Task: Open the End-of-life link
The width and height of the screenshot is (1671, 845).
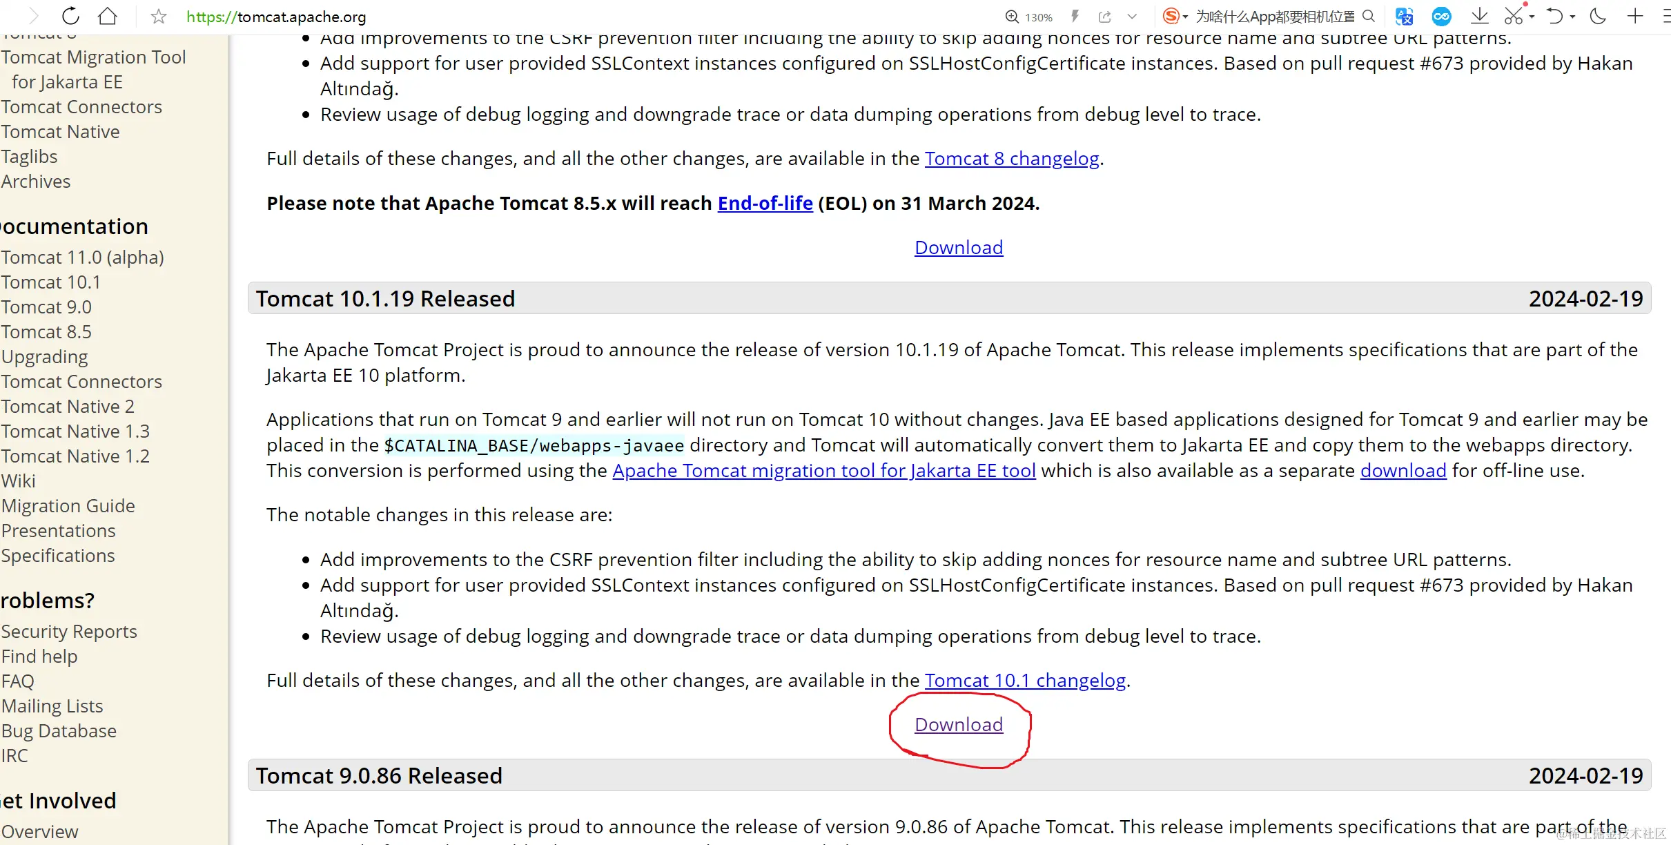Action: tap(765, 203)
